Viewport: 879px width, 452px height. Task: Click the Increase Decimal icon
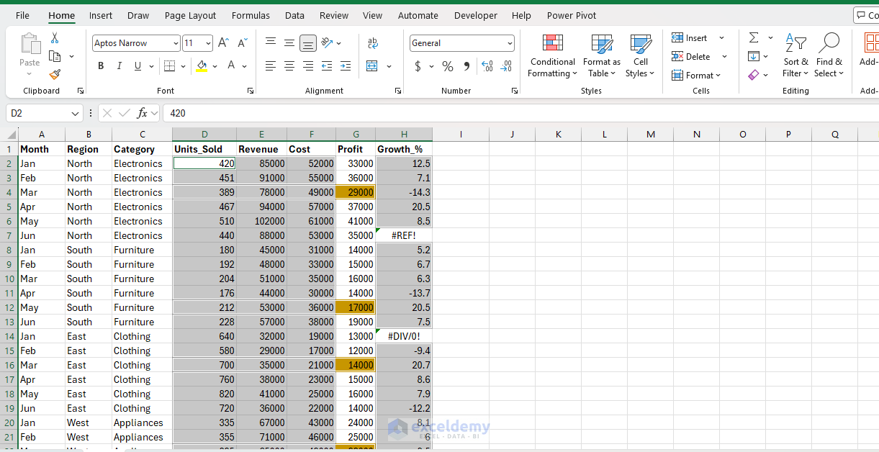pyautogui.click(x=487, y=66)
